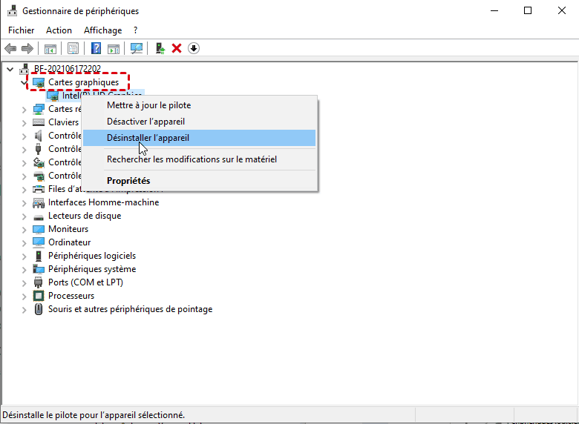Select the Processeurs tree label
The image size is (579, 424).
click(x=71, y=296)
